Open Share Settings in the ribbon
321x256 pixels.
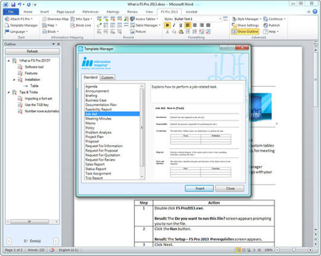[246, 25]
